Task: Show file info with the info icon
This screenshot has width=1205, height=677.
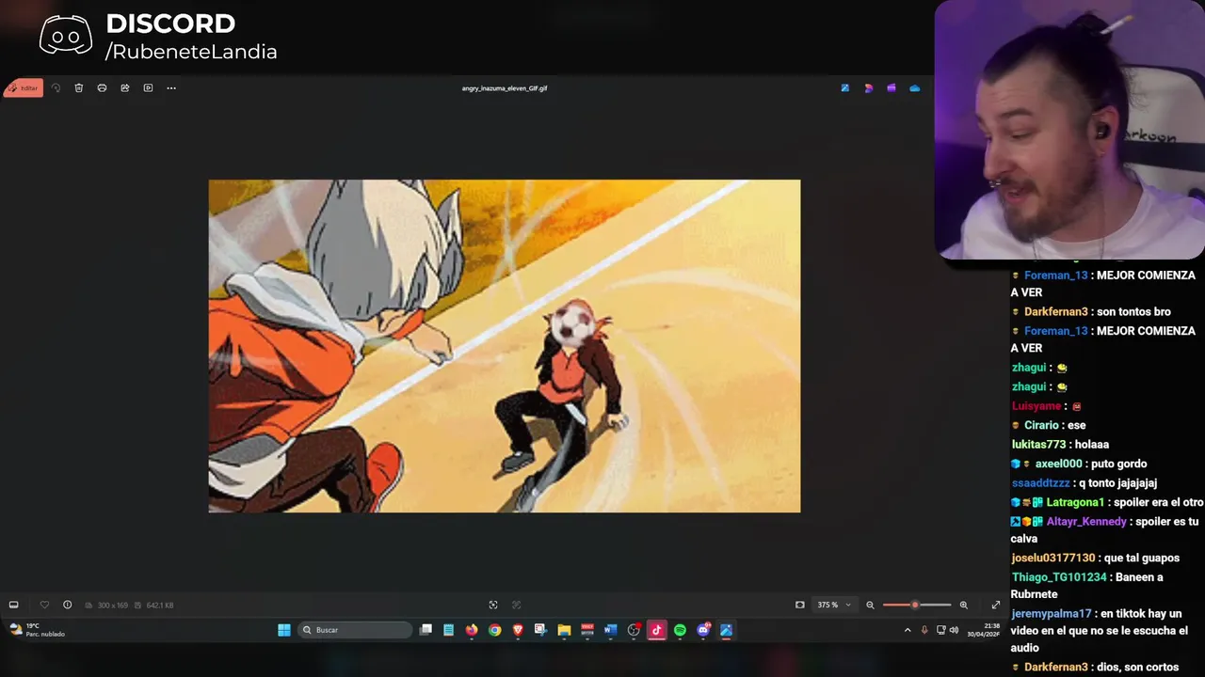Action: pyautogui.click(x=67, y=605)
